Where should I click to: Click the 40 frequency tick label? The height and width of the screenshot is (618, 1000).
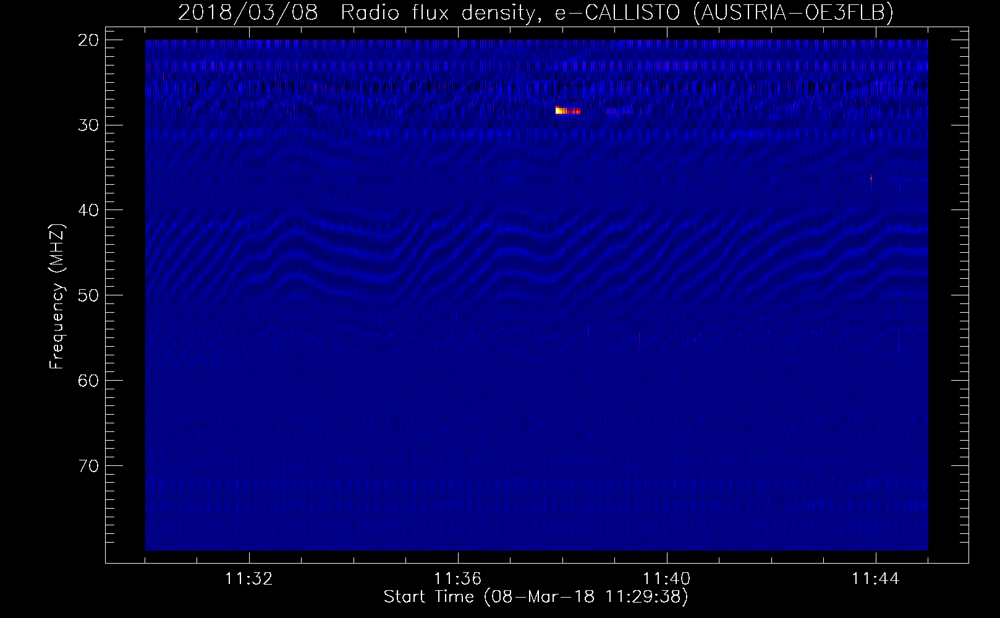point(89,210)
